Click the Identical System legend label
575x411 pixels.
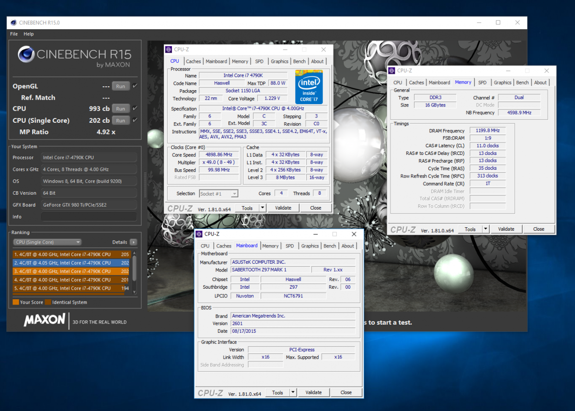pos(69,302)
